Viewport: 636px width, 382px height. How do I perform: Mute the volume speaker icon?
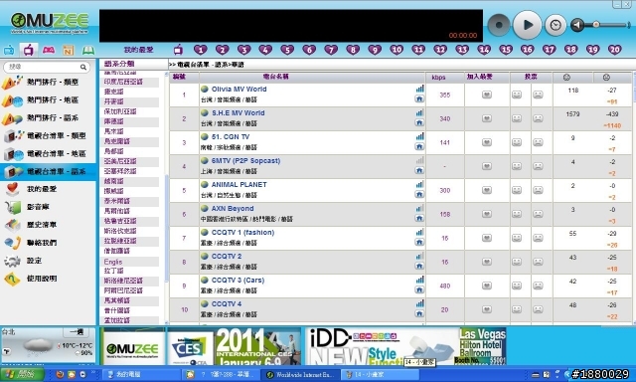[577, 25]
